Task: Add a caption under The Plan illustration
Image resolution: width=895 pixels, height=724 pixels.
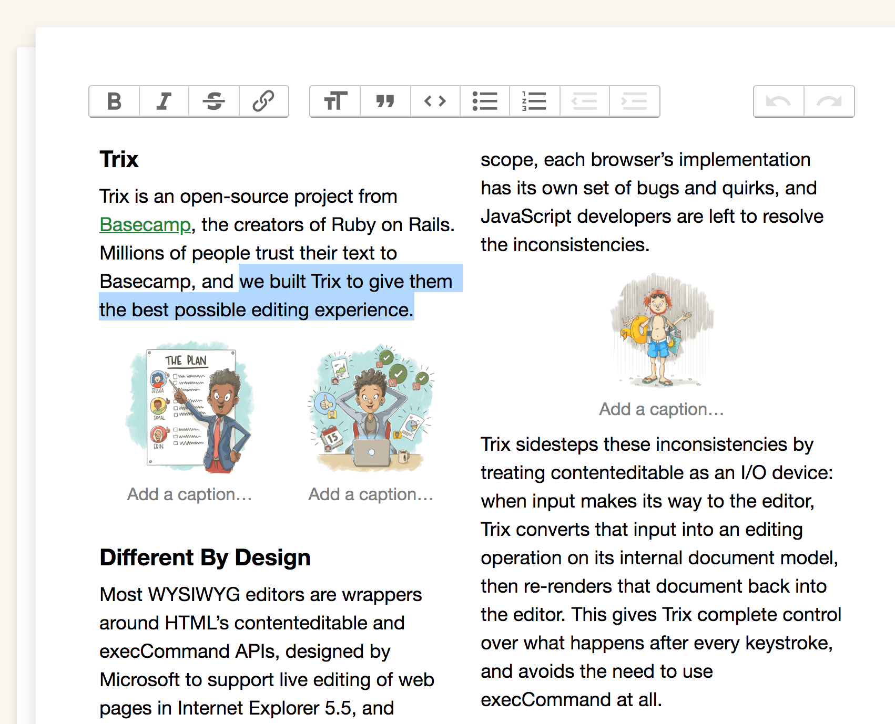Action: (x=190, y=494)
